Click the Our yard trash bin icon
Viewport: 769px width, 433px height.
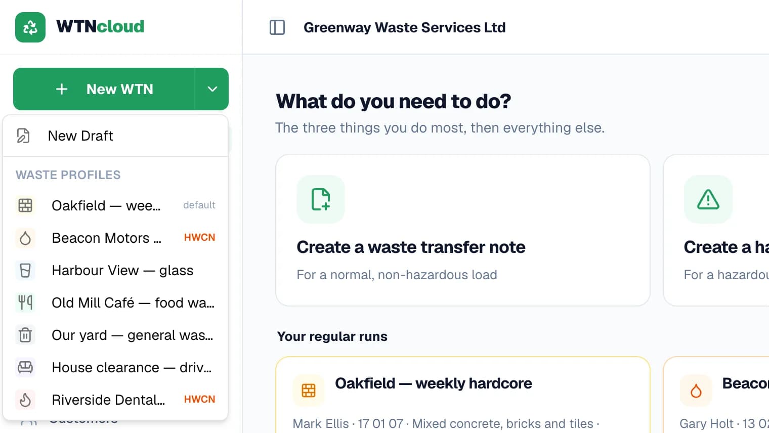pyautogui.click(x=25, y=335)
